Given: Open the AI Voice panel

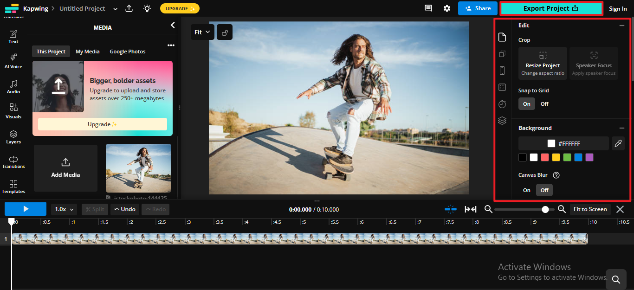Looking at the screenshot, I should pyautogui.click(x=13, y=61).
